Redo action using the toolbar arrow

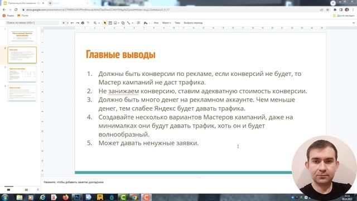tap(78, 23)
